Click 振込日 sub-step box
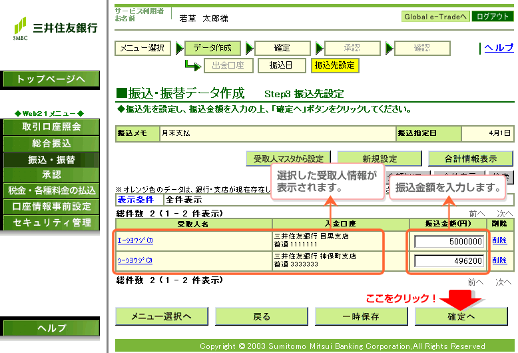The image size is (518, 353). [282, 65]
